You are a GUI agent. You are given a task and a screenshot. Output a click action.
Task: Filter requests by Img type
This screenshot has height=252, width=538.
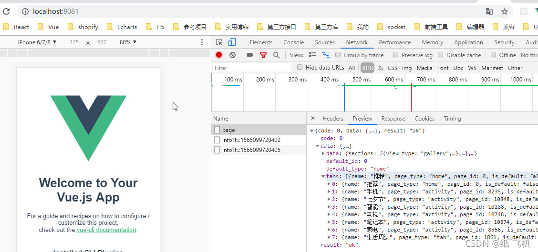pos(406,68)
